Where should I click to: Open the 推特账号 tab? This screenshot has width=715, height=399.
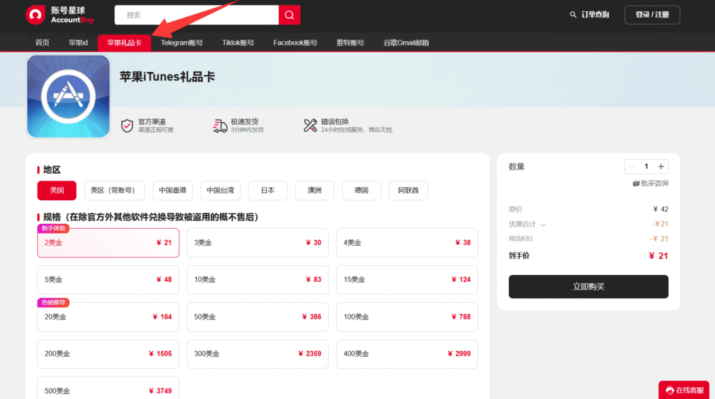(351, 43)
